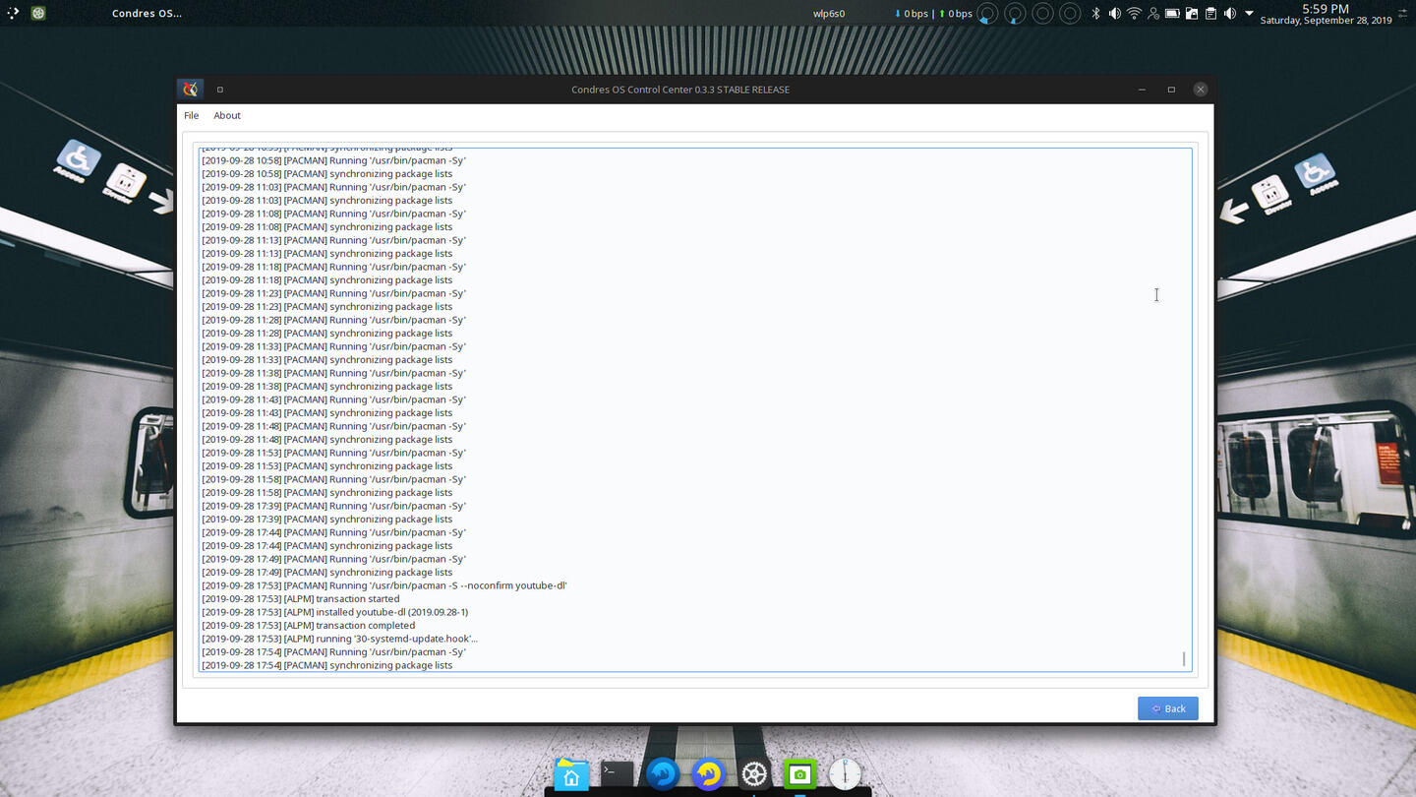Click the volume icon next to Bluetooth
The width and height of the screenshot is (1416, 797).
coord(1114,14)
